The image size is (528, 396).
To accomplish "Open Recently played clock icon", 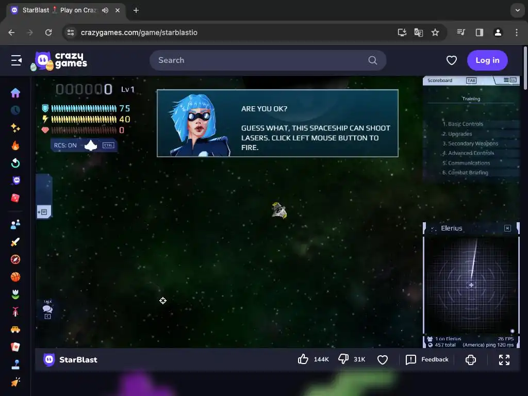I will point(15,110).
